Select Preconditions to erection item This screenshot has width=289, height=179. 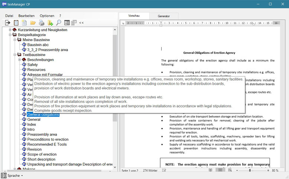point(48,139)
